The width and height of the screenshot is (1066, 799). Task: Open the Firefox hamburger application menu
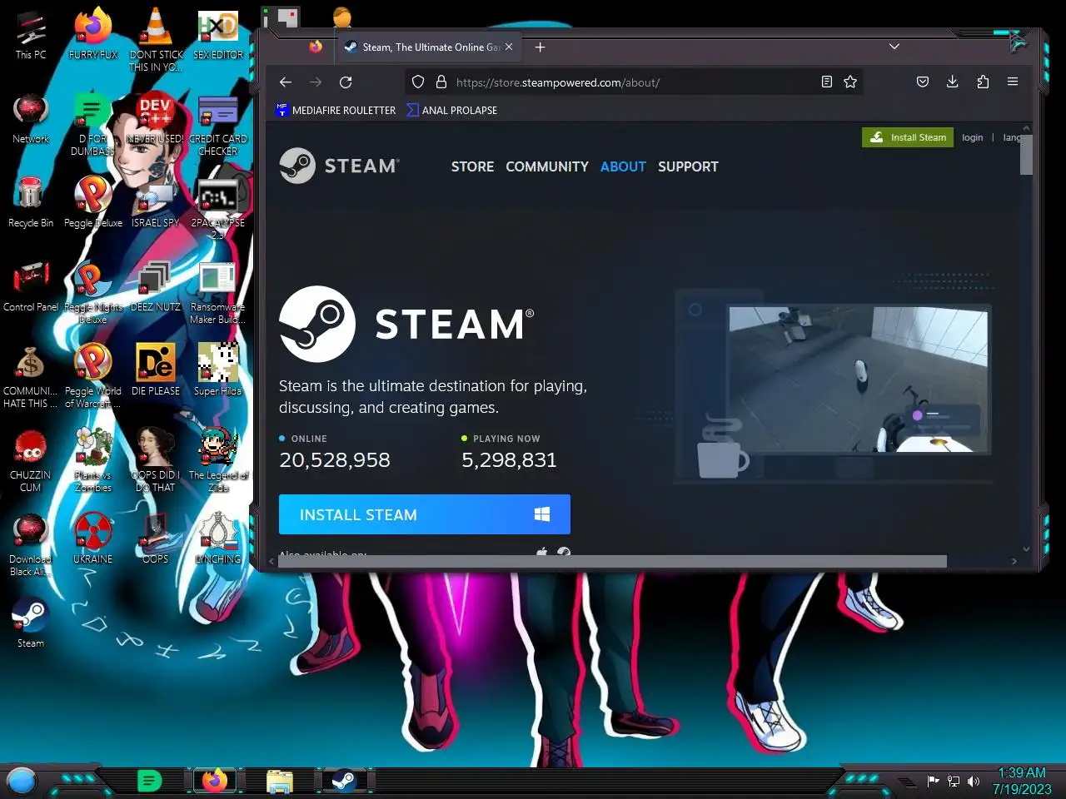(1013, 82)
